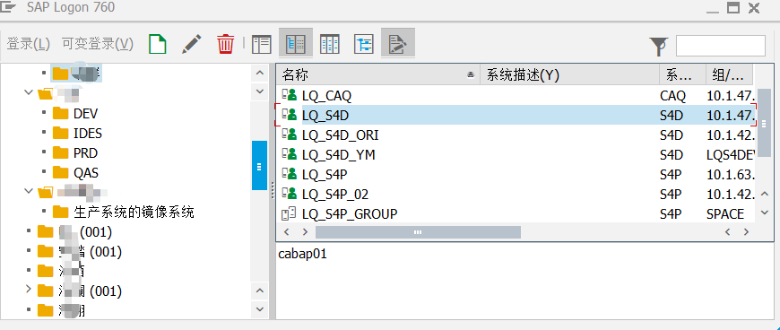Click the LQS4DE server cell of LQ_S4D_YM
Image resolution: width=780 pixels, height=330 pixels.
(731, 155)
